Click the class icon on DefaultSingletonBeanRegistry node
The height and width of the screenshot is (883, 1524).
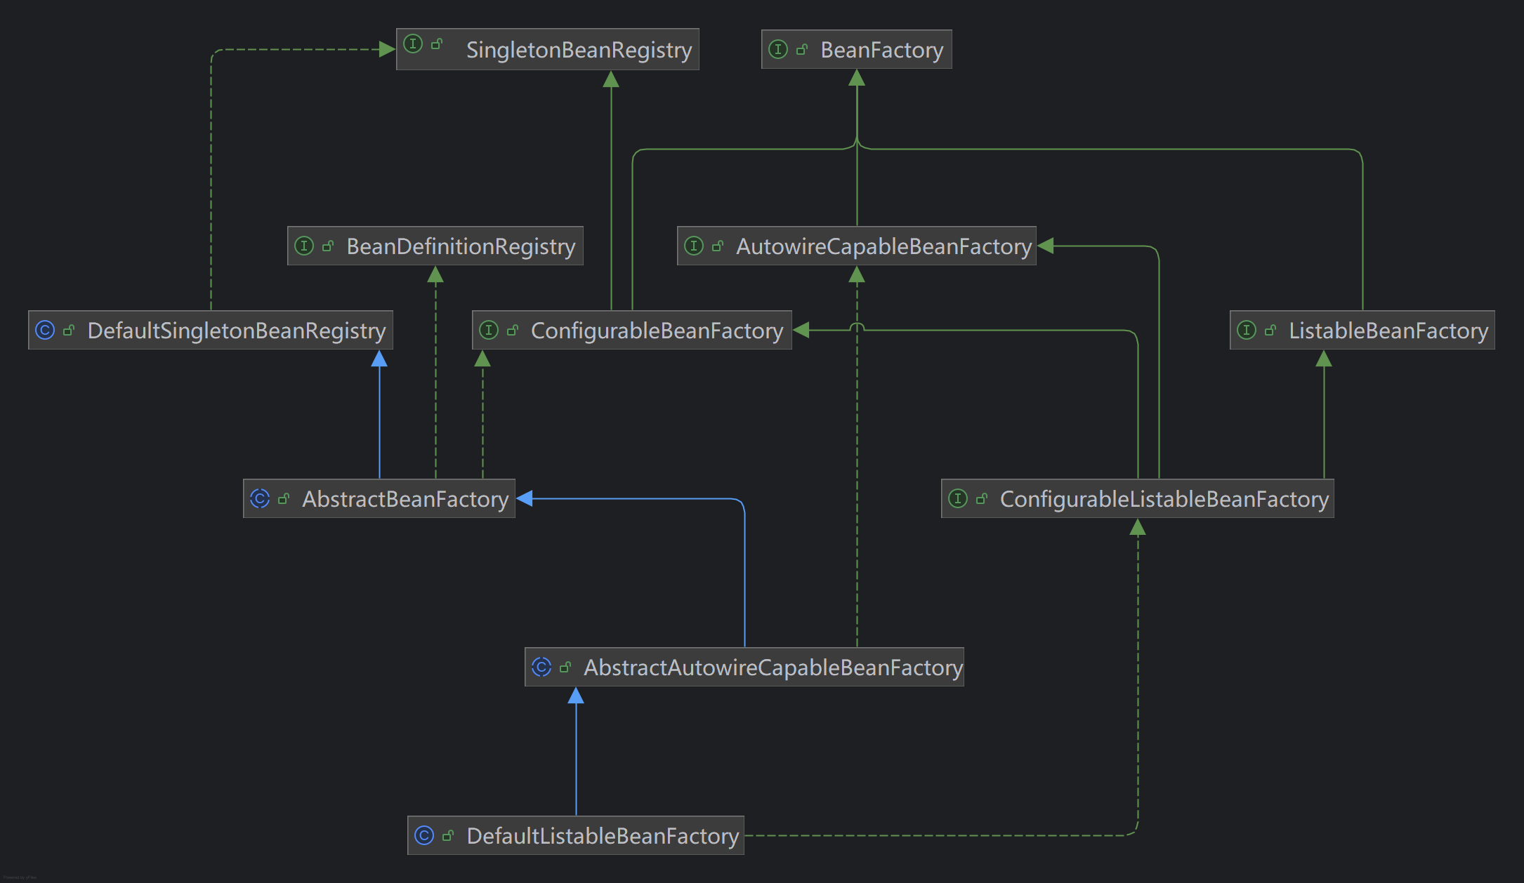point(45,330)
